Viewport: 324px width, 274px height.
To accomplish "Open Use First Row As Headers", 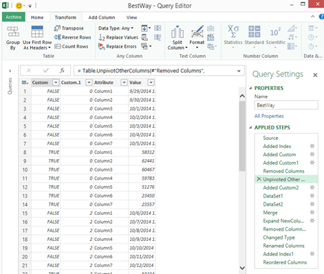I will [37, 38].
